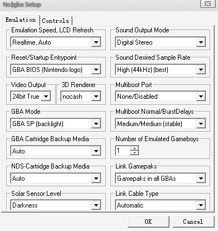Click the Emulated Gameboys number field
The image size is (218, 231).
point(123,151)
